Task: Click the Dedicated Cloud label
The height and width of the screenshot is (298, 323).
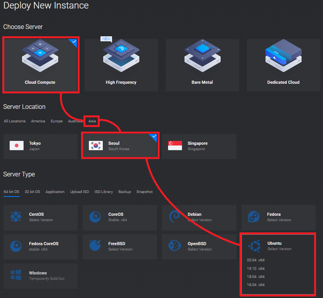Action: coord(284,82)
